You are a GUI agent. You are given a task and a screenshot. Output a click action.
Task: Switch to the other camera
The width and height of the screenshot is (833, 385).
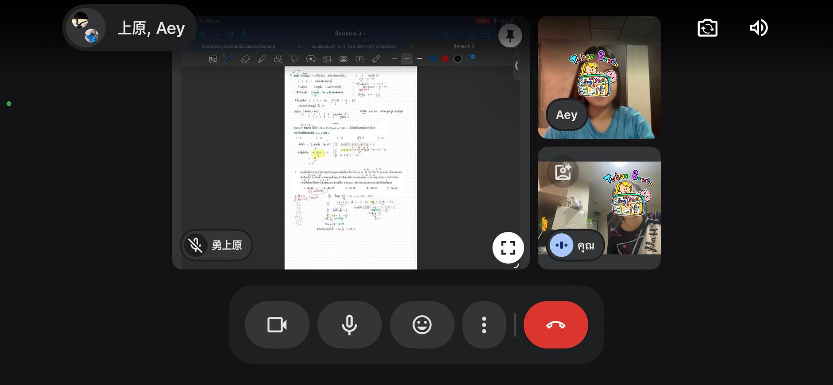(x=707, y=28)
